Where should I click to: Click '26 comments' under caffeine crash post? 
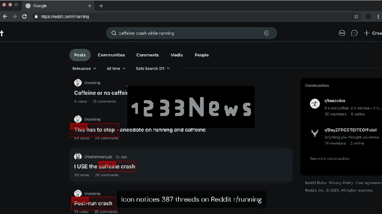click(107, 175)
